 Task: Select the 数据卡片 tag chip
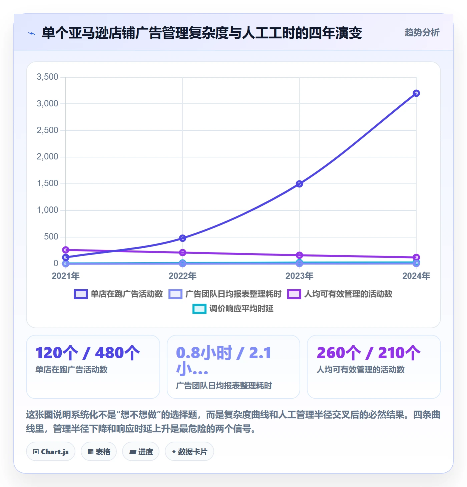tap(189, 452)
